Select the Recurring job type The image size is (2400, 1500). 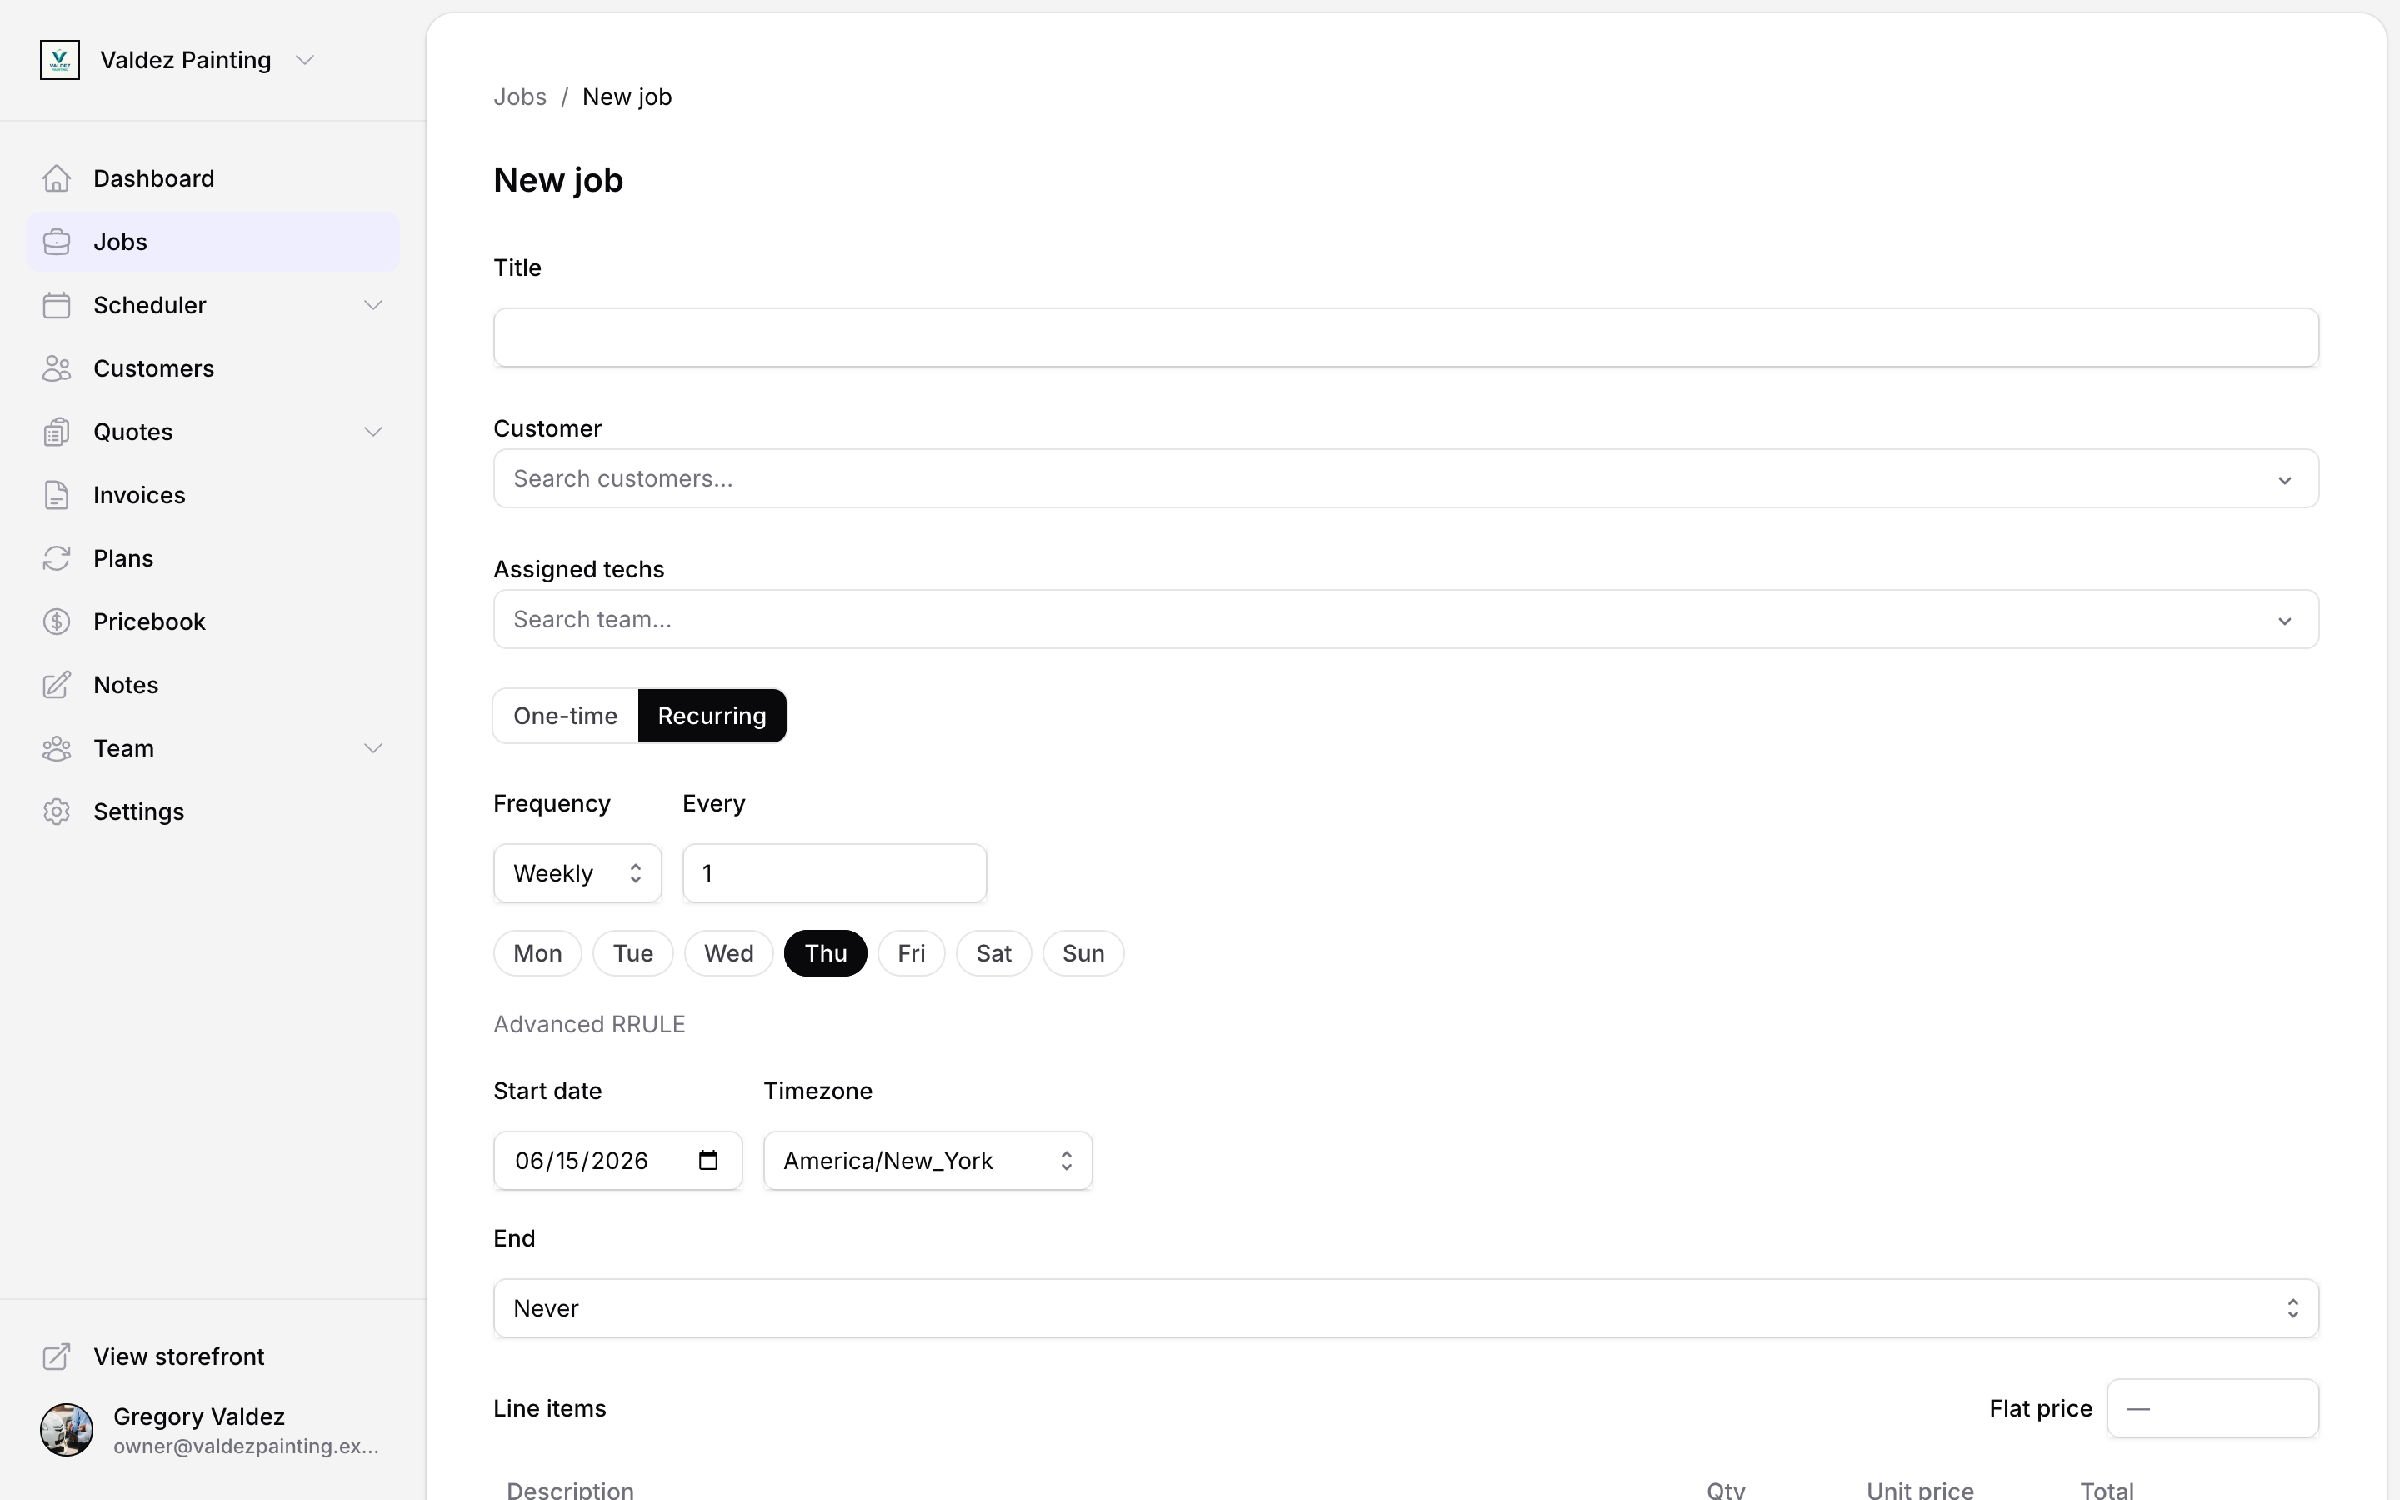tap(712, 717)
